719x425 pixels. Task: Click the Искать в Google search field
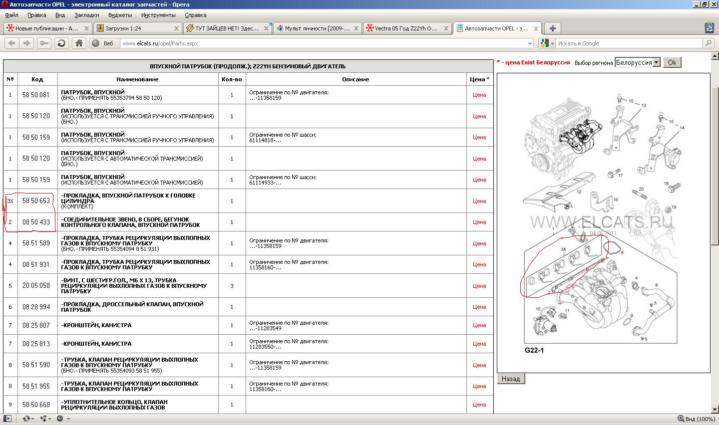coord(629,43)
